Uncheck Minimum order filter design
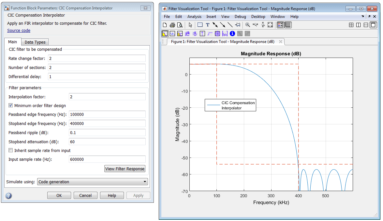 click(10, 105)
